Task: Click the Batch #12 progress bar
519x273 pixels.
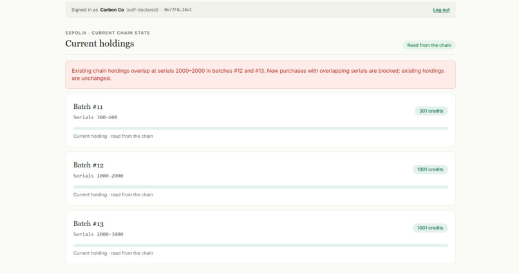Action: pos(261,187)
